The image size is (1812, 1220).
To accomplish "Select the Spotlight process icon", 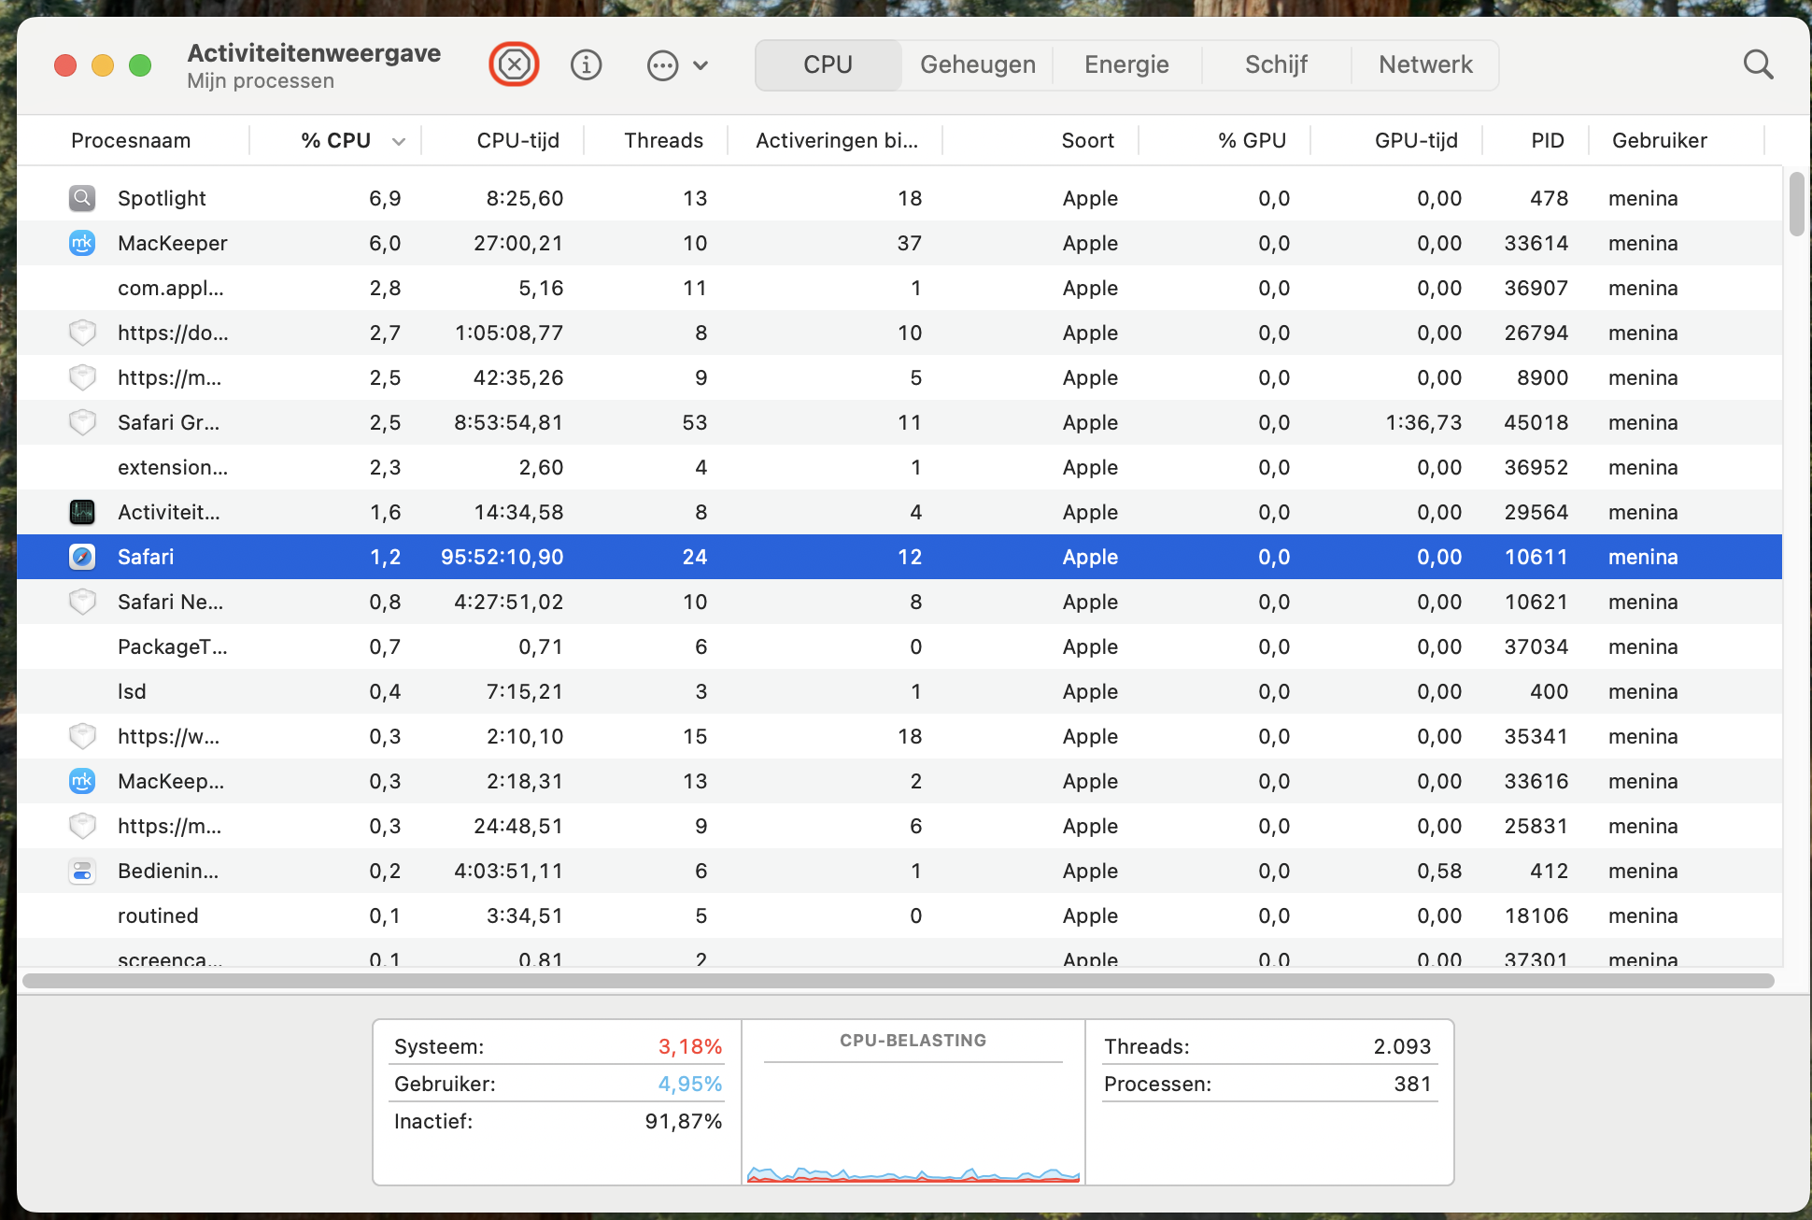I will [x=82, y=198].
